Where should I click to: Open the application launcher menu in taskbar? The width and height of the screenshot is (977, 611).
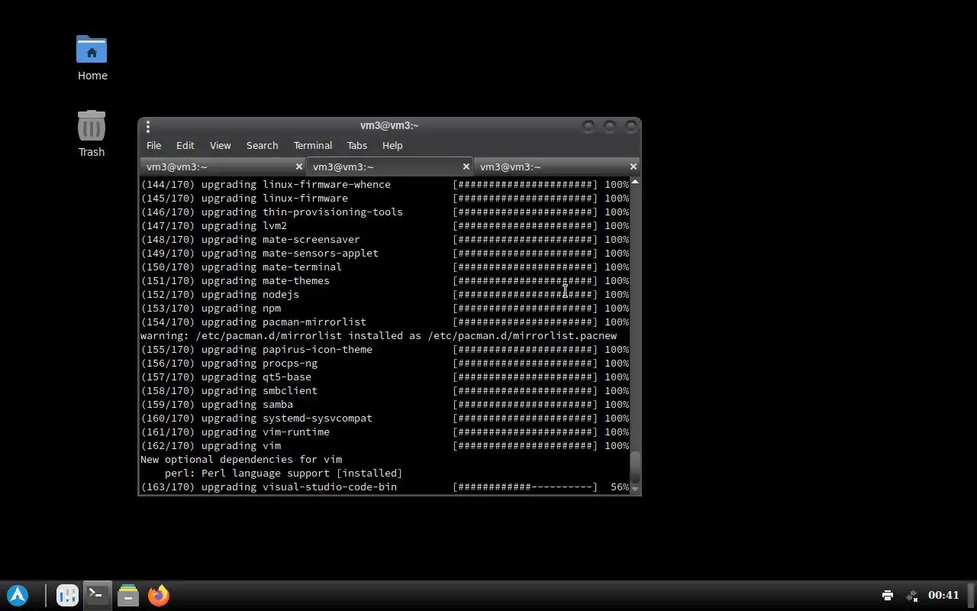pyautogui.click(x=18, y=596)
